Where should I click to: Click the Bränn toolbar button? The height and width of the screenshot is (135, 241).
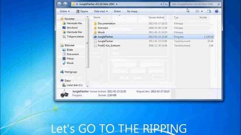coord(117,11)
